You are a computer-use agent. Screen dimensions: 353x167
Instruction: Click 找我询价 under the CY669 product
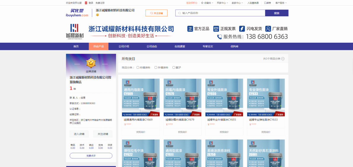(141, 132)
